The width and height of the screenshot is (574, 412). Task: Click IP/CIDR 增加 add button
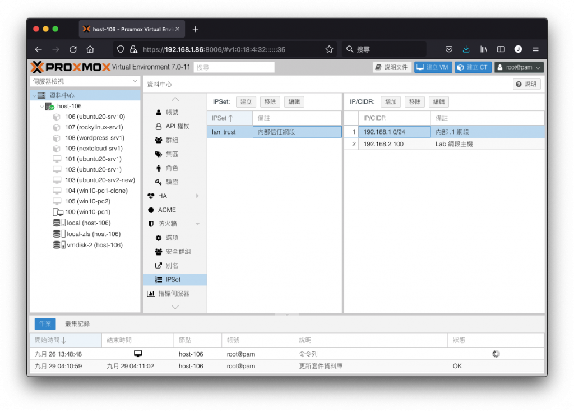(x=391, y=102)
